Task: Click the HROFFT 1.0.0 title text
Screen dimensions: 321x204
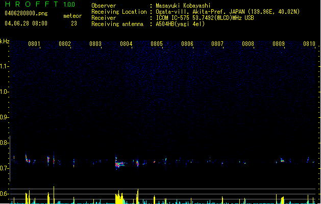Action: (x=40, y=4)
